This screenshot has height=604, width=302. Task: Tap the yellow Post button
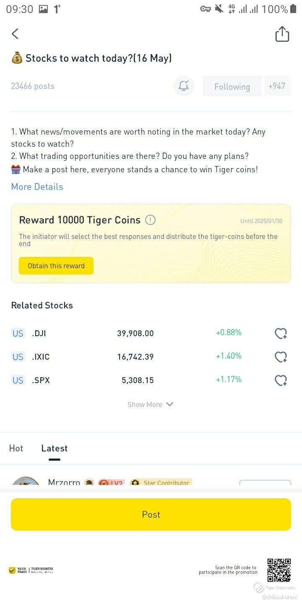point(151,514)
